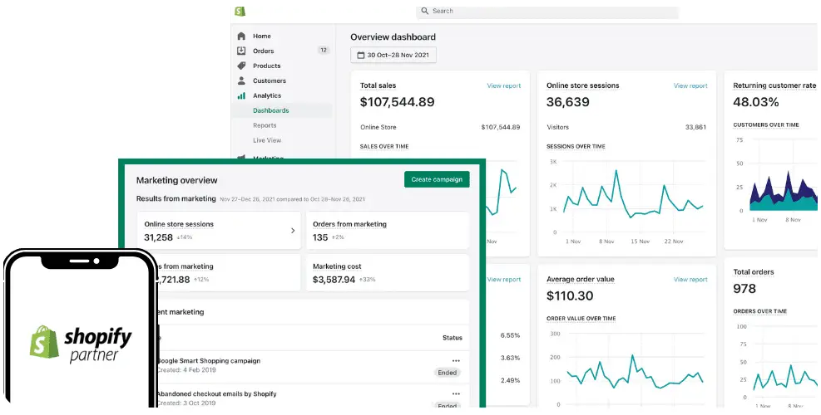Open more options for Google Smart Shopping campaign
821x415 pixels.
(x=456, y=361)
